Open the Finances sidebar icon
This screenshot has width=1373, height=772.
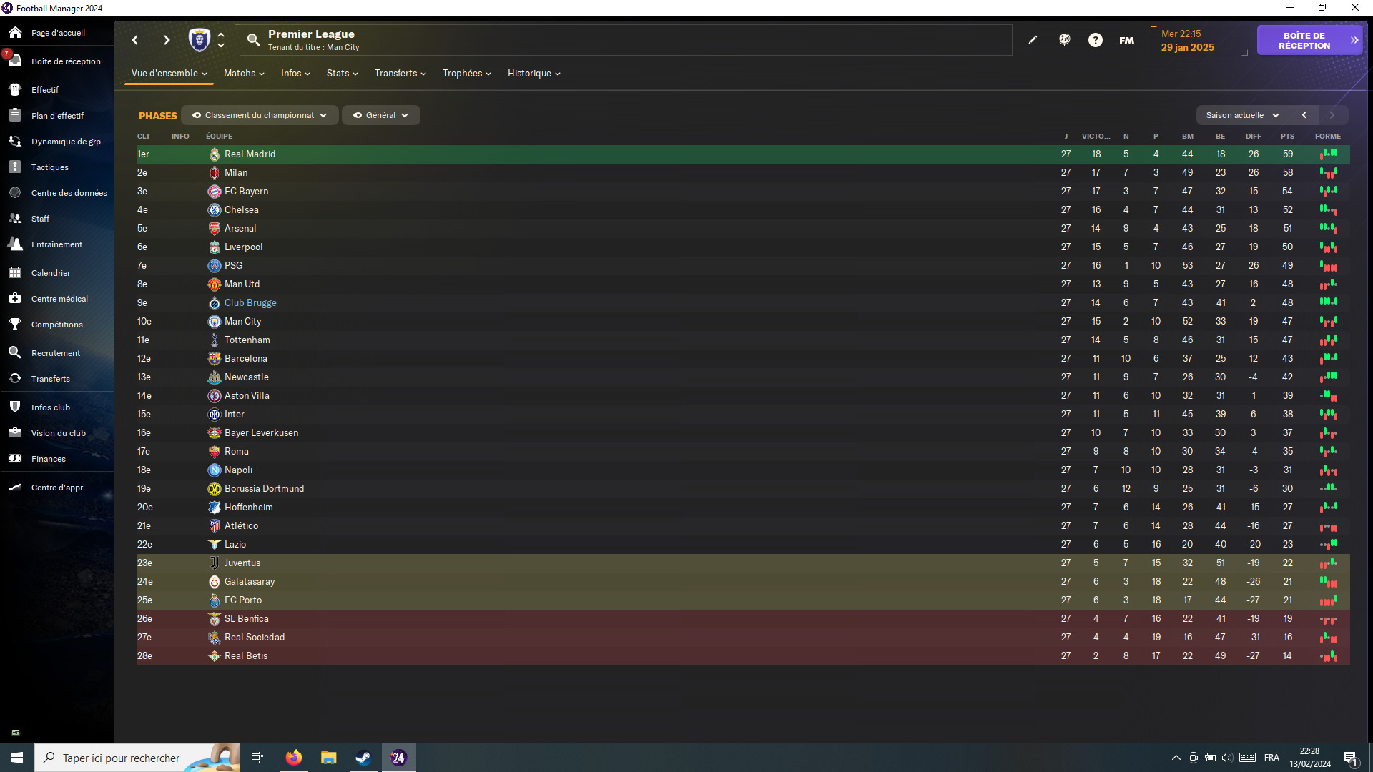tap(15, 459)
